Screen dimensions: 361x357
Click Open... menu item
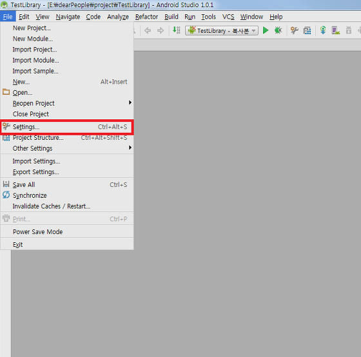click(x=67, y=92)
